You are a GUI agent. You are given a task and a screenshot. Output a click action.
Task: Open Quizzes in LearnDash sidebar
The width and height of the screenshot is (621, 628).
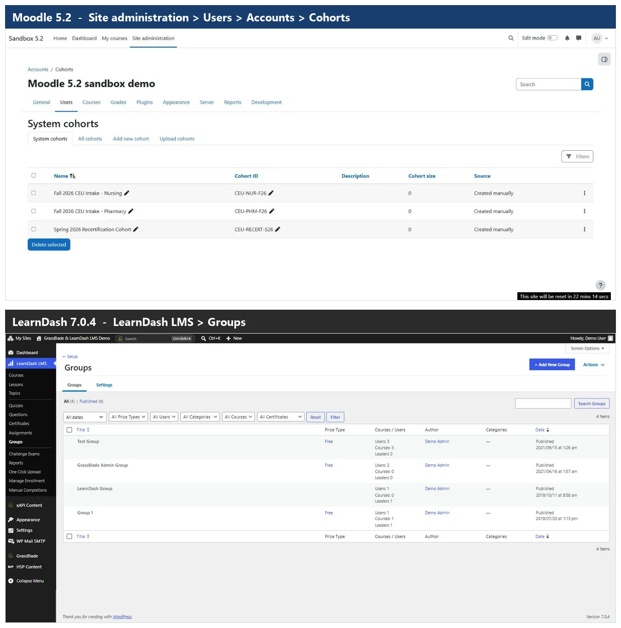click(16, 406)
